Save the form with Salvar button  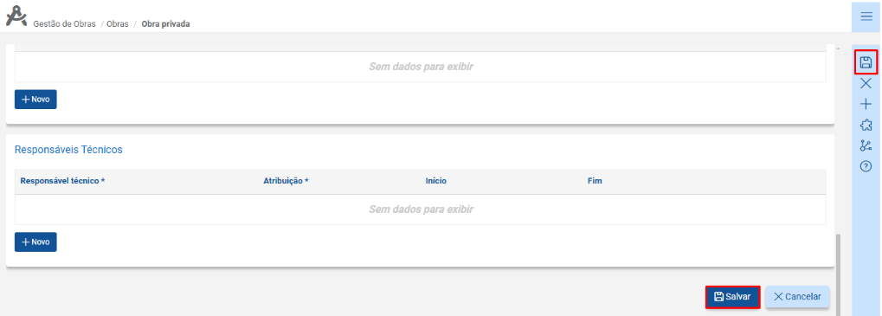733,297
